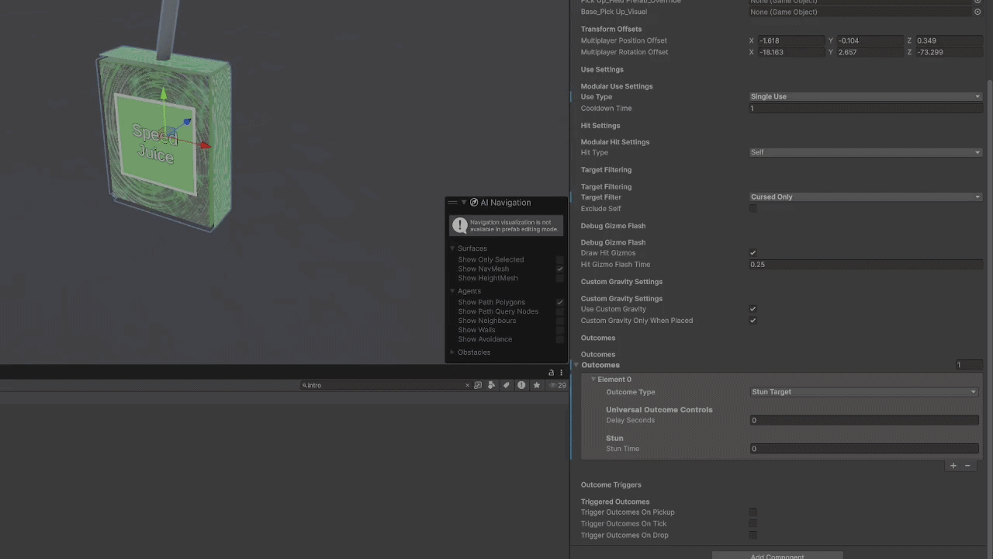Screen dimensions: 993x559
Task: Click the Inspector vertical scrollbar
Action: pos(989,311)
